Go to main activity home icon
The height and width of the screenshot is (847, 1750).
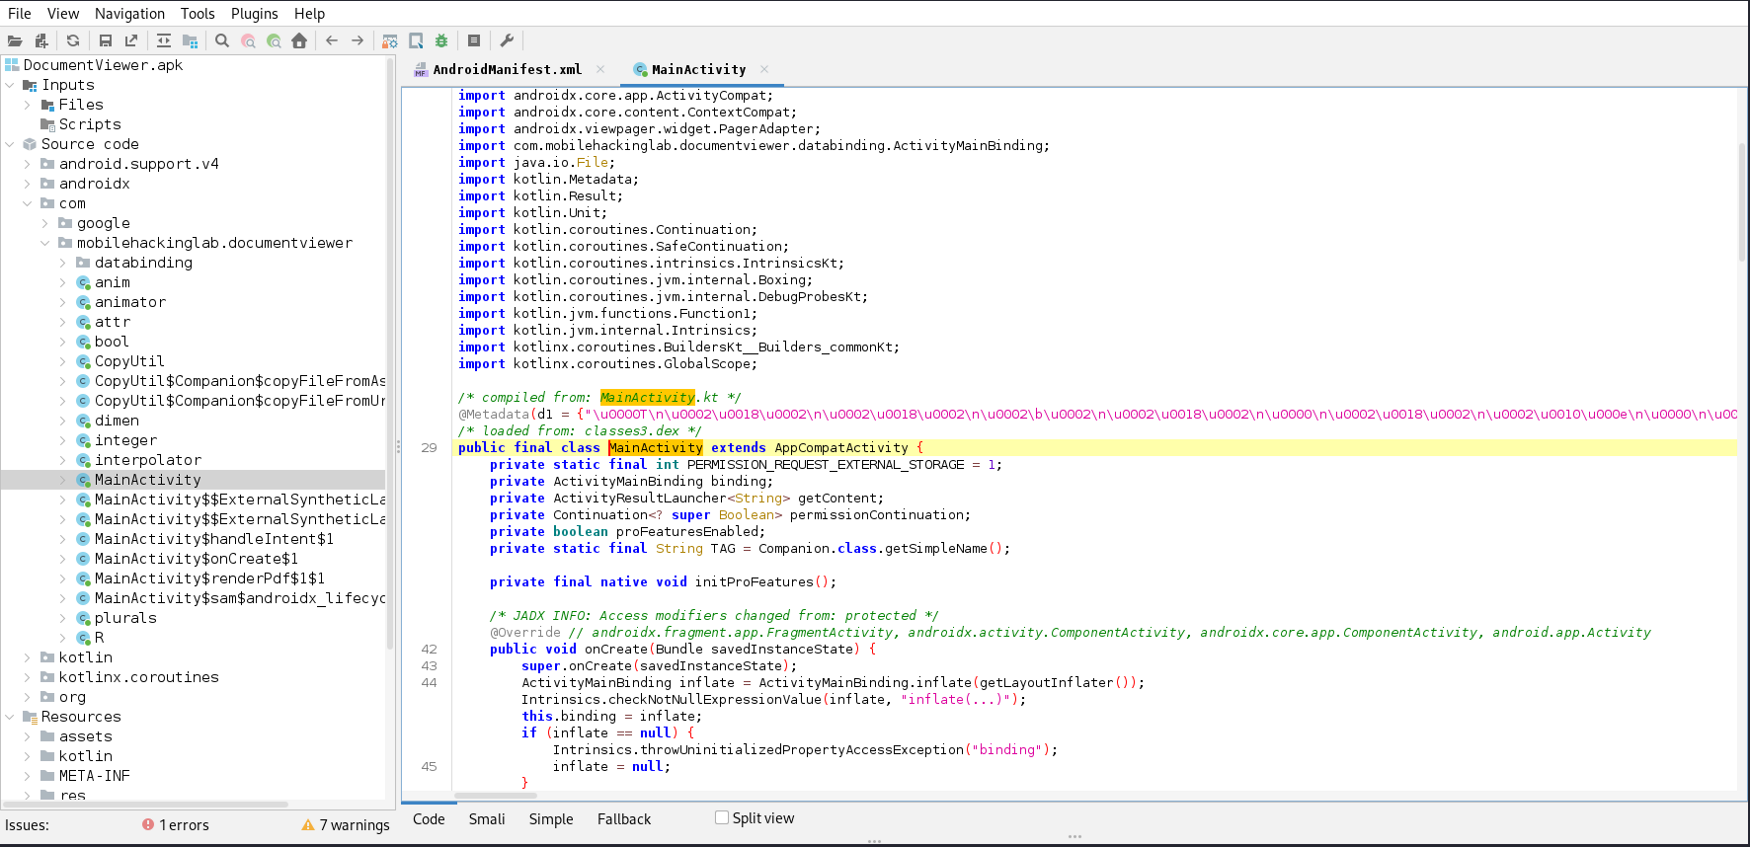(299, 40)
